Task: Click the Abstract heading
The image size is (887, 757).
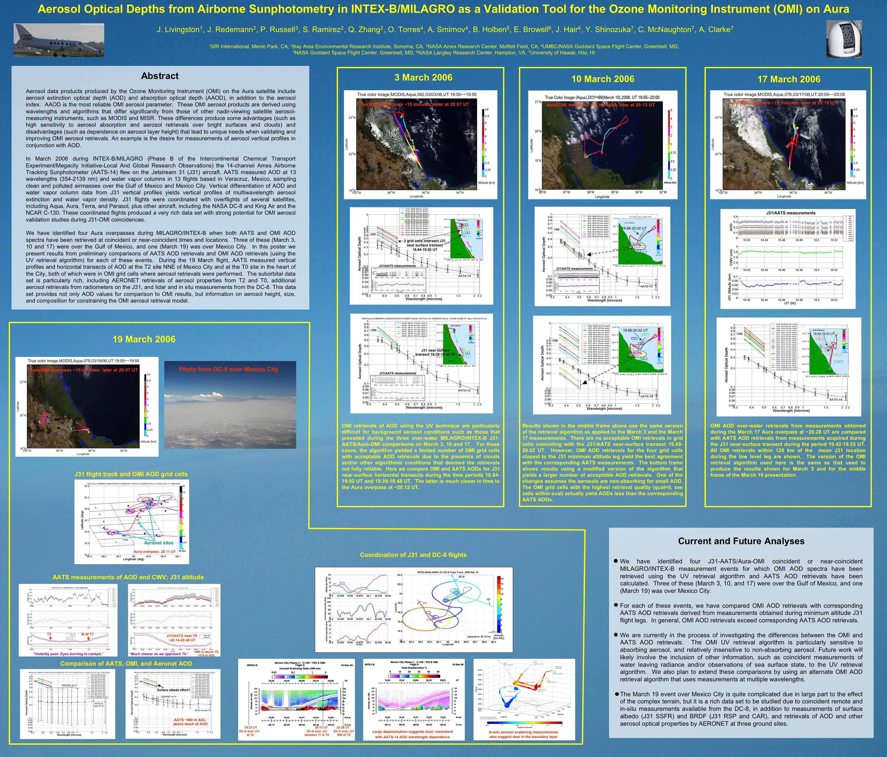Action: pos(160,76)
